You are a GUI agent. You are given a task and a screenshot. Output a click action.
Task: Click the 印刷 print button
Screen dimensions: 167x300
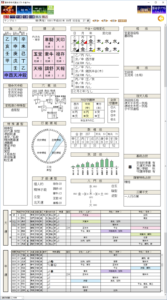tap(144, 10)
